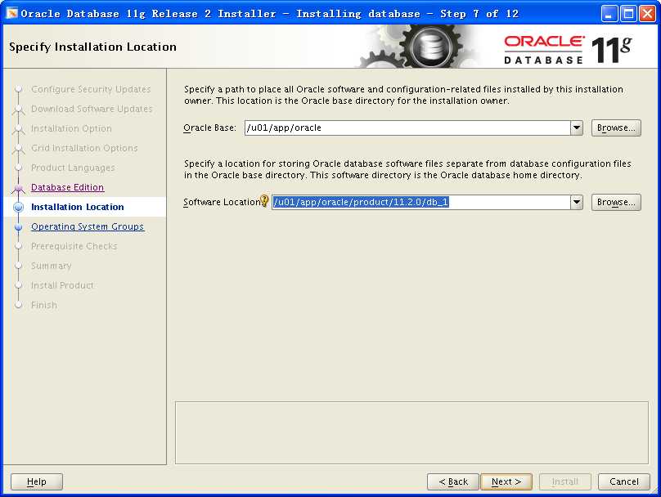The height and width of the screenshot is (497, 661).
Task: Click the Oracle installer title bar icon
Action: pos(12,13)
